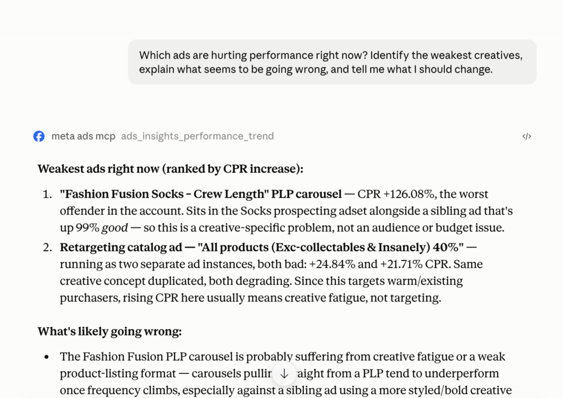This screenshot has width=563, height=398.
Task: Click the "Retargeting catalog ad" bold title
Action: pos(121,247)
